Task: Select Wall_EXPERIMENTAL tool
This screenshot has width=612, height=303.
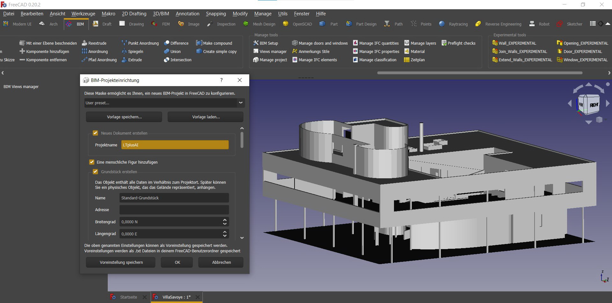Action: pos(514,43)
